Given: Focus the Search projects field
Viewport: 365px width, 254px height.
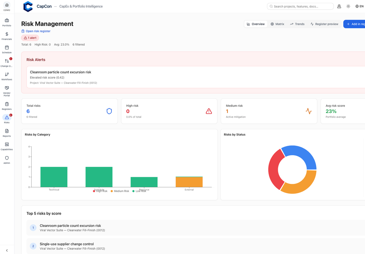Looking at the screenshot, I should 300,6.
